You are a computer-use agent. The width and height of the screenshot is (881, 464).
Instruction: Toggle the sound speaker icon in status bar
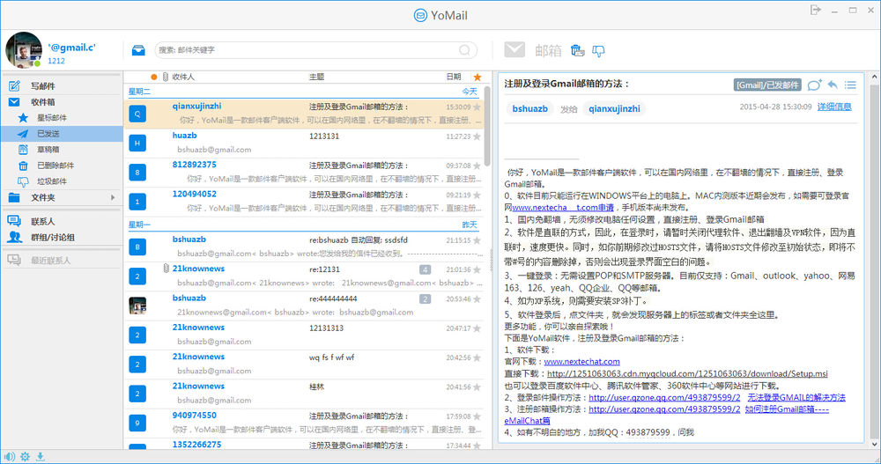[x=10, y=457]
